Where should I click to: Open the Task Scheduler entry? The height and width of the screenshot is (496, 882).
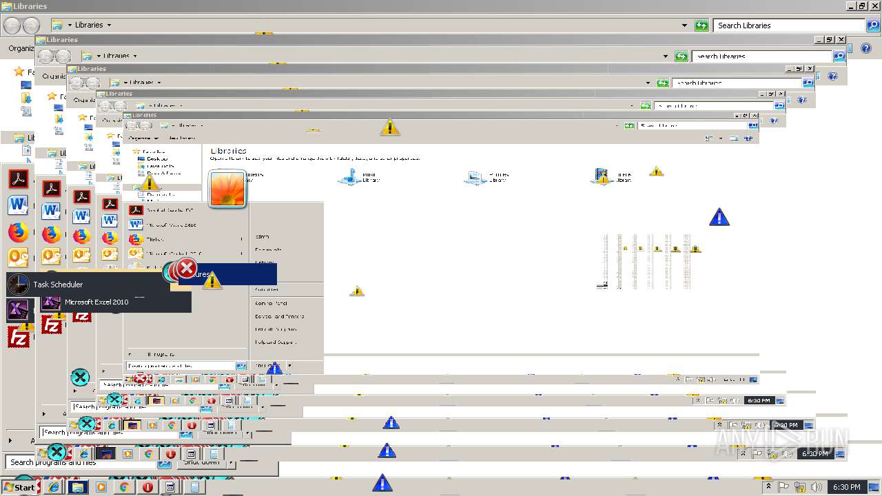click(x=88, y=285)
